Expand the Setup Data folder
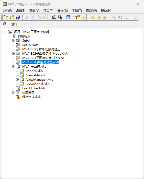144x179 pixels. tap(13, 45)
